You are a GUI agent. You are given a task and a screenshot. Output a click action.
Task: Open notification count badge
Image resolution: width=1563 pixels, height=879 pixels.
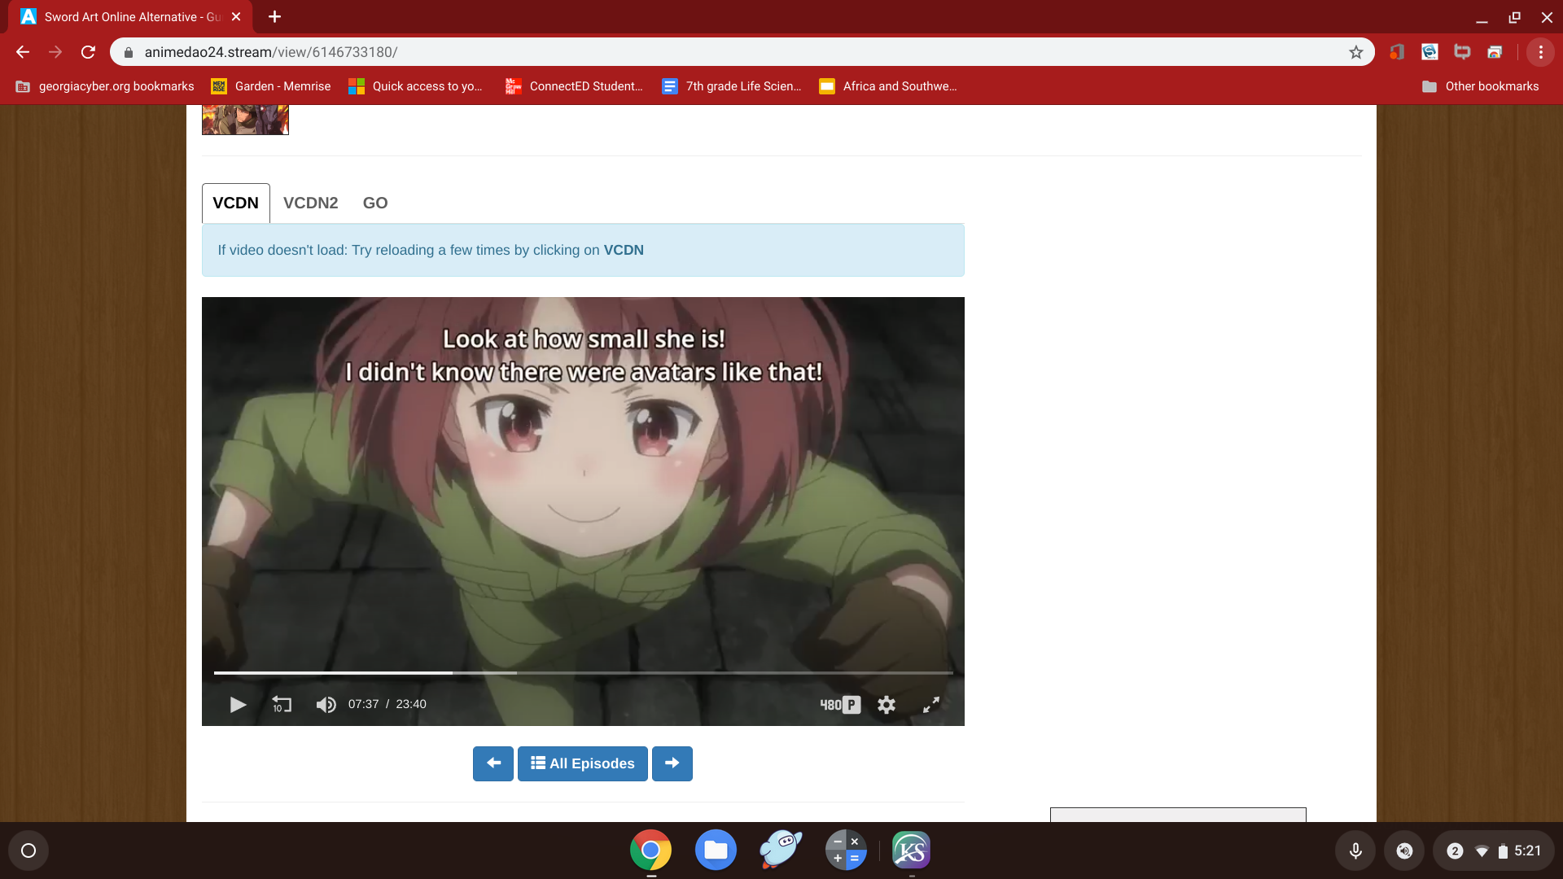[x=1455, y=851]
